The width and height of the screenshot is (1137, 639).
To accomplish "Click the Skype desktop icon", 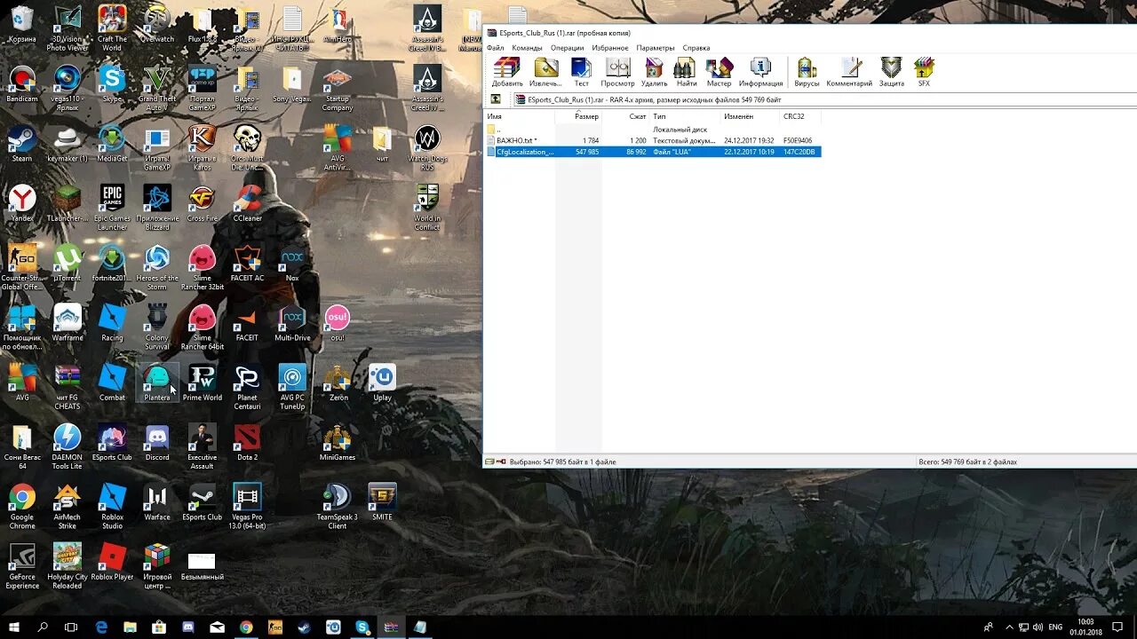I will 112,84.
